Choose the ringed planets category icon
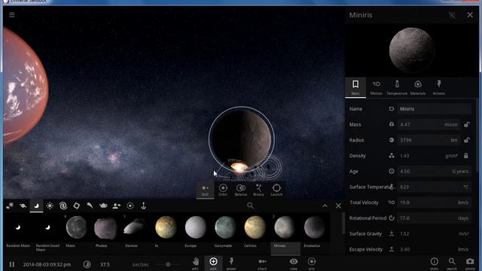The width and height of the screenshot is (482, 271). point(23,206)
